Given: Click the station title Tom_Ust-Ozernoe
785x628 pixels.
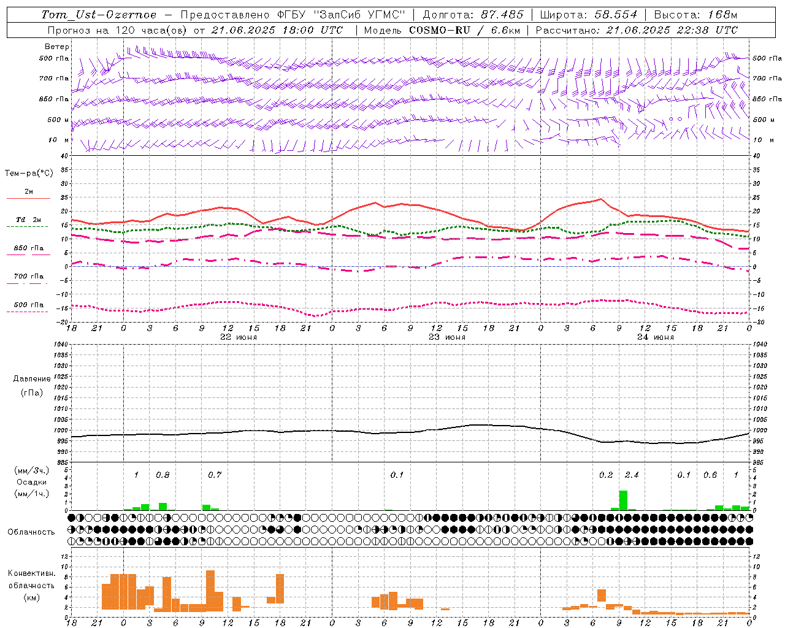Looking at the screenshot, I should pyautogui.click(x=99, y=15).
